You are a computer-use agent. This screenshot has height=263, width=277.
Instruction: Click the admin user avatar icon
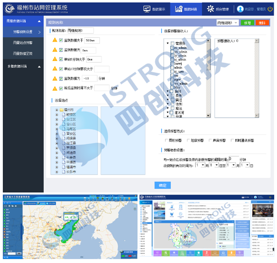(240, 9)
